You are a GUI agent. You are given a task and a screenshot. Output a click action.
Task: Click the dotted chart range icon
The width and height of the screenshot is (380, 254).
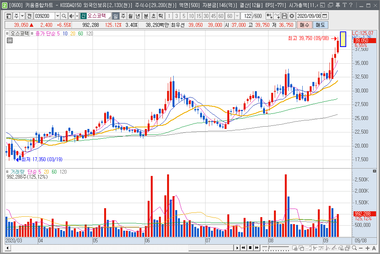click(308, 248)
